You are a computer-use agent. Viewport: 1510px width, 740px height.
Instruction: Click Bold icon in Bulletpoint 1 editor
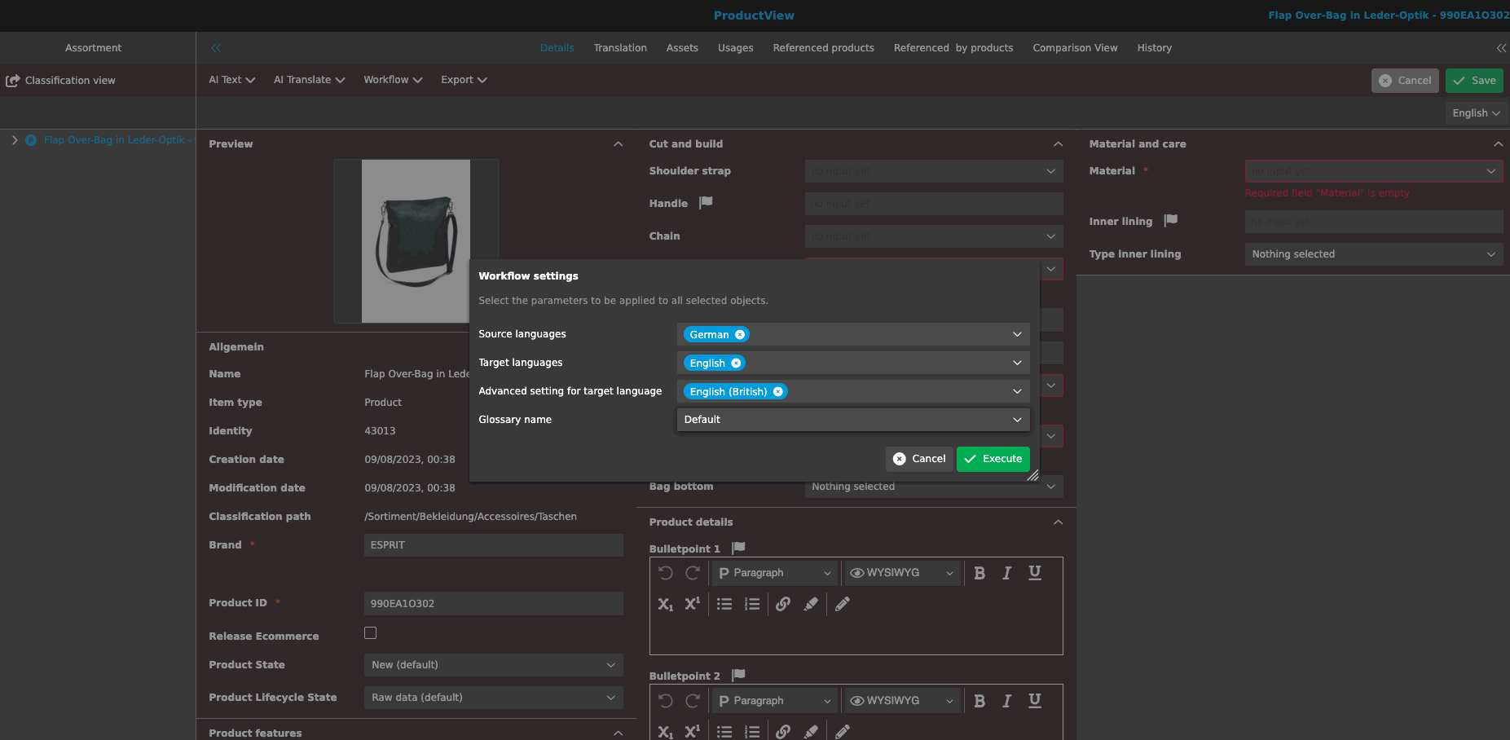pyautogui.click(x=980, y=573)
